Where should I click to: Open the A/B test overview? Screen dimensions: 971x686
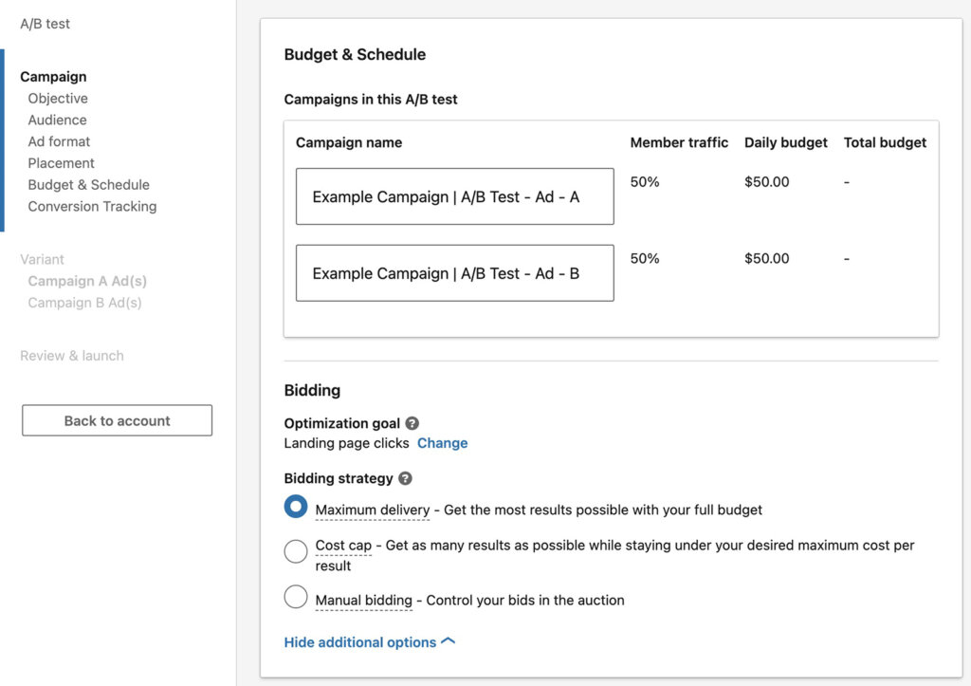45,23
